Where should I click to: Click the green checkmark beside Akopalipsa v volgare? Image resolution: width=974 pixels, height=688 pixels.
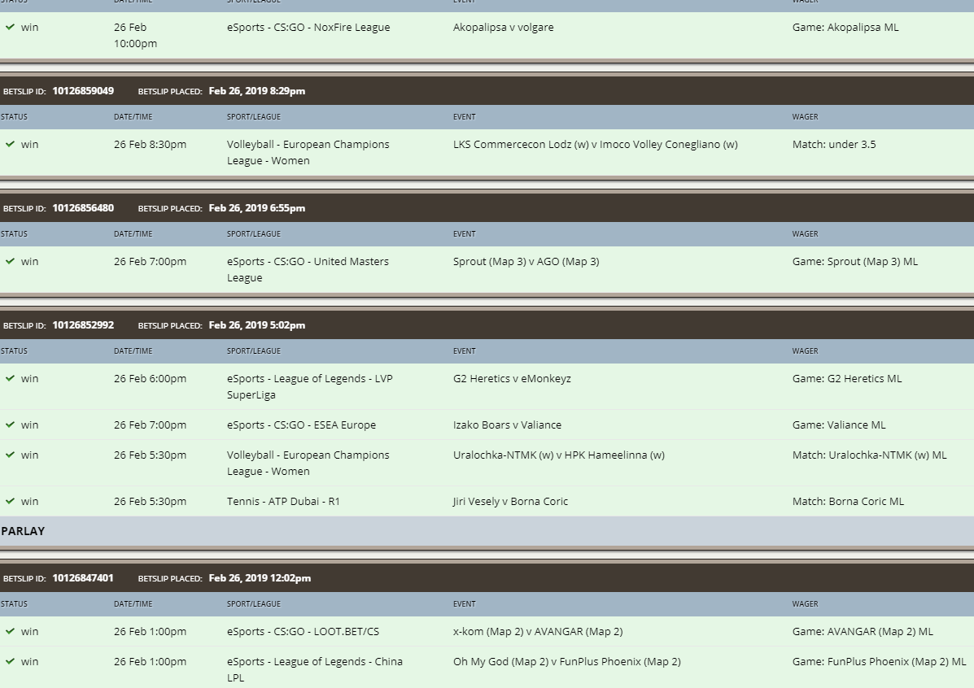click(10, 28)
